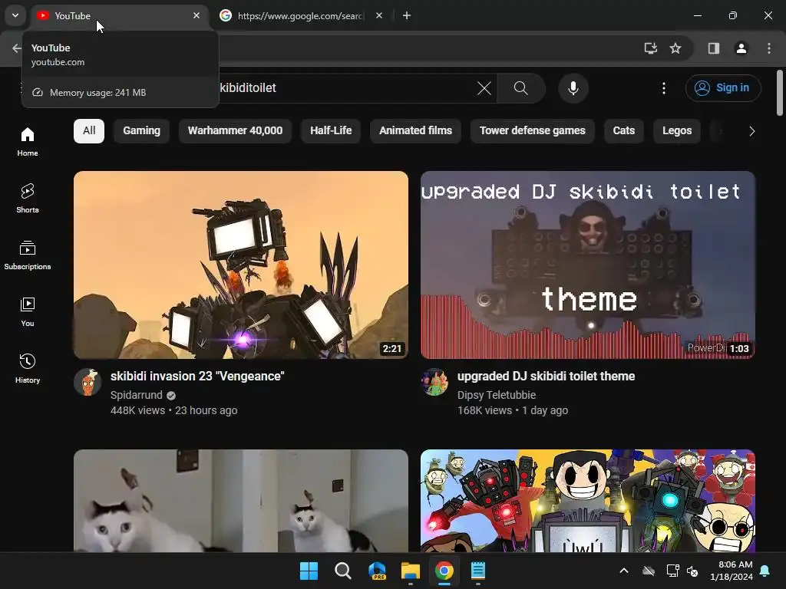Open the white cats video thumbnail
This screenshot has width=786, height=589.
240,500
